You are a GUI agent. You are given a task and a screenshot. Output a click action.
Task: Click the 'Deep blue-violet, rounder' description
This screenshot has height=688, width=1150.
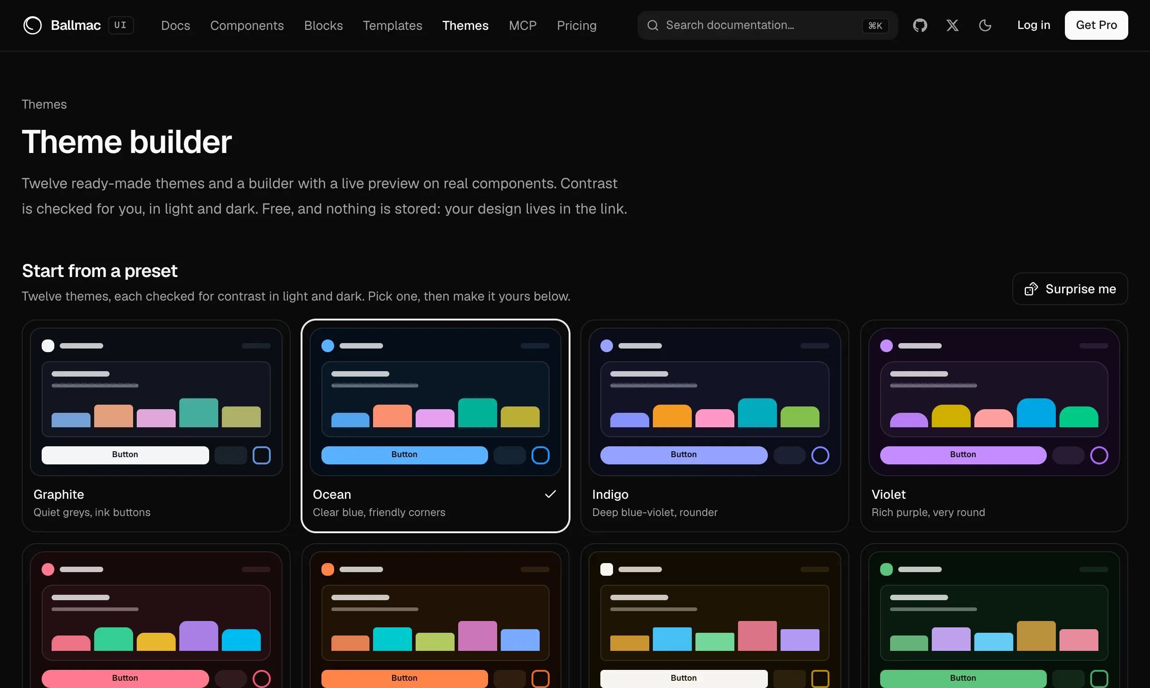click(x=655, y=512)
